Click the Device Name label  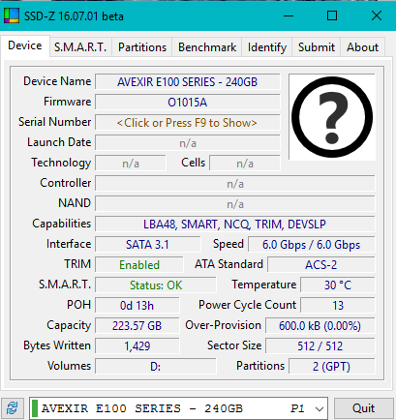point(57,81)
